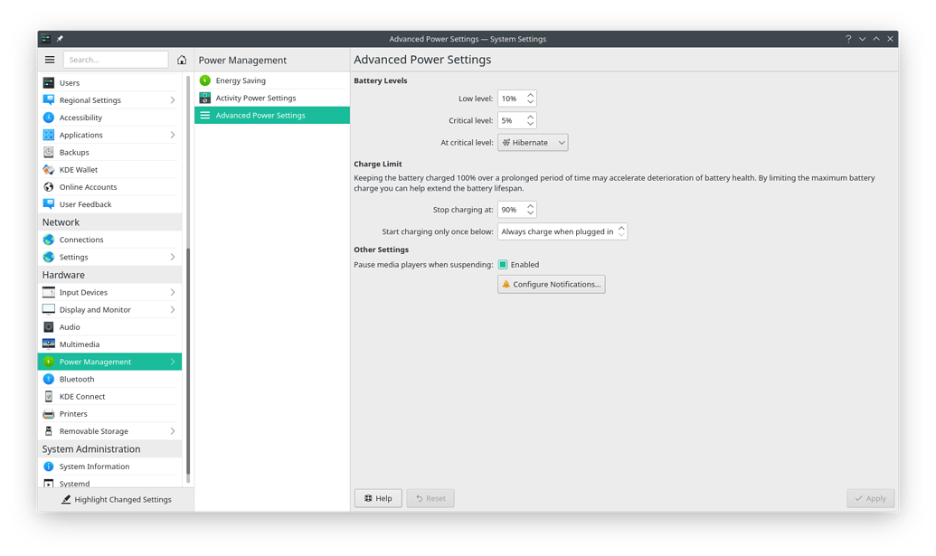Expand Display and Monitor chevron

coord(173,309)
